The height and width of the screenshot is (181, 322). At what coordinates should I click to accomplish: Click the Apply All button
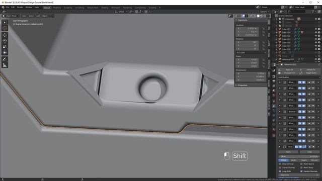point(289,70)
